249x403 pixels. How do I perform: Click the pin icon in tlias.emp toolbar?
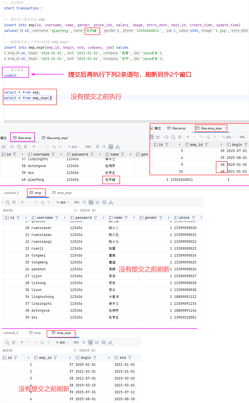pos(98,147)
